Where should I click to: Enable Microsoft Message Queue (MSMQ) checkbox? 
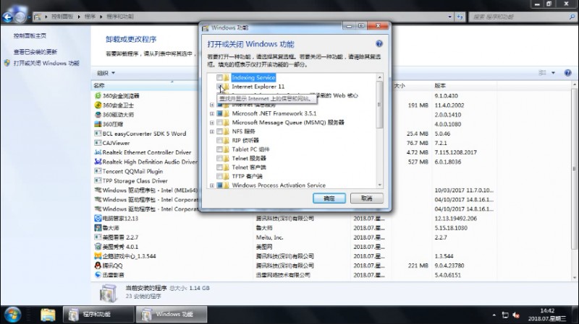(219, 123)
